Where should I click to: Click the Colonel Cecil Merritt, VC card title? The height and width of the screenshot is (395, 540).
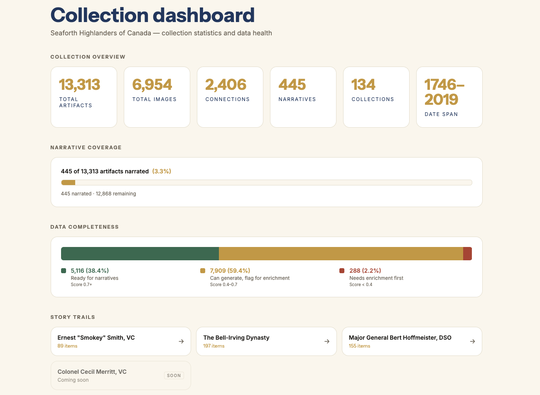pos(92,372)
